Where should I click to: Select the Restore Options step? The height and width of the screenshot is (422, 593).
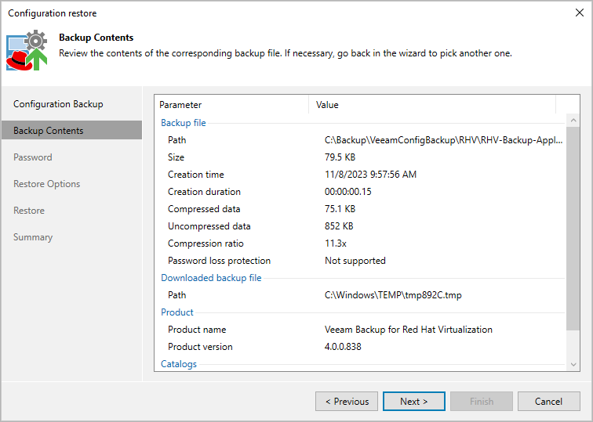tap(47, 184)
